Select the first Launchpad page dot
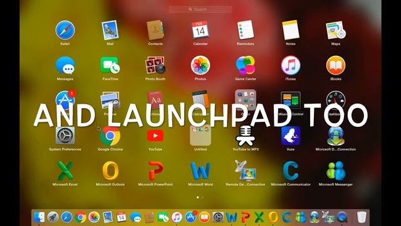Viewport: 401px width, 226px height. pyautogui.click(x=198, y=197)
